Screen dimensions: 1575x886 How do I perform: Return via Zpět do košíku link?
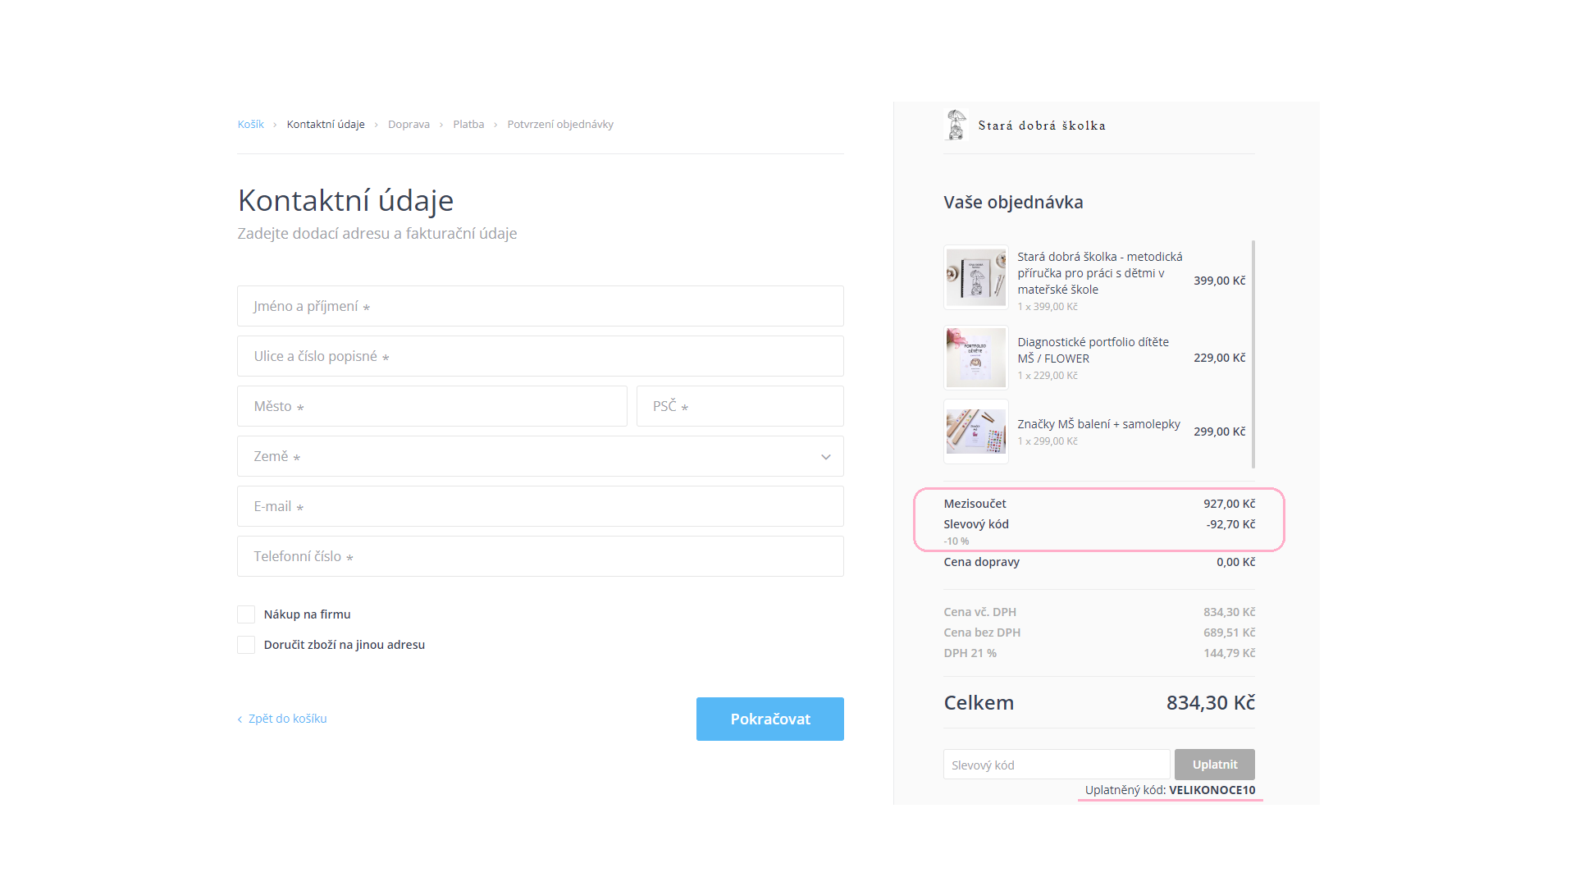click(x=287, y=719)
